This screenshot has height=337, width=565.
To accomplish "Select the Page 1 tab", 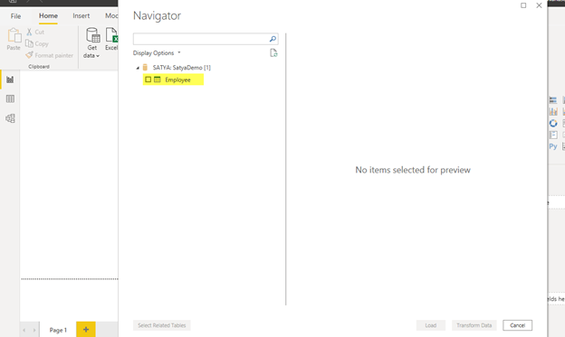I will click(x=58, y=330).
